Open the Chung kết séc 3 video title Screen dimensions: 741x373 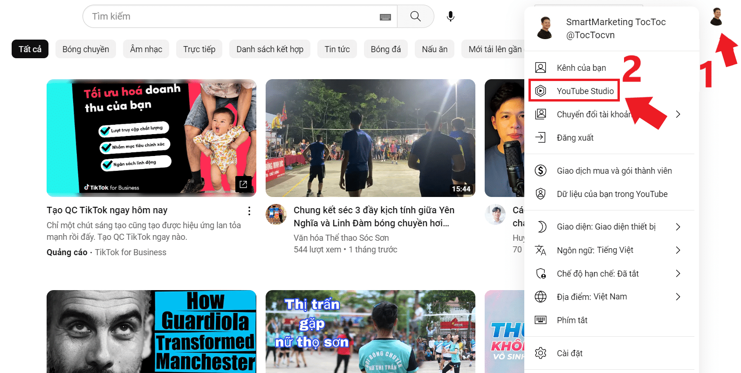[x=374, y=217]
